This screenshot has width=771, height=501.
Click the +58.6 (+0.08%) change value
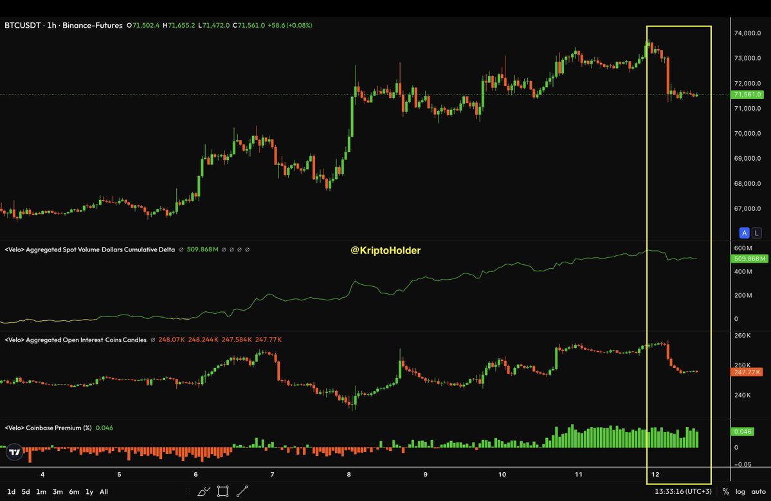[290, 25]
